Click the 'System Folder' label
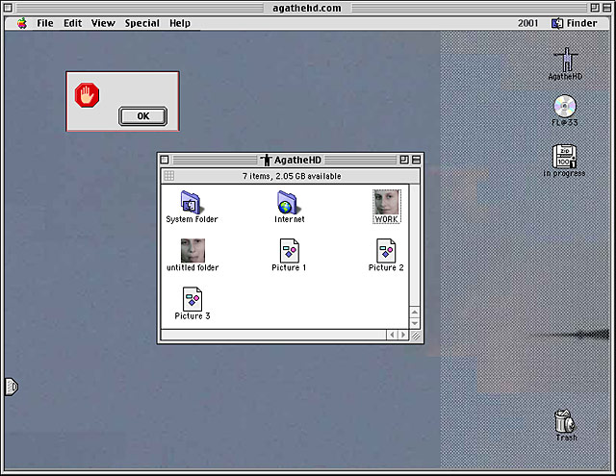The height and width of the screenshot is (476, 616). pyautogui.click(x=192, y=219)
